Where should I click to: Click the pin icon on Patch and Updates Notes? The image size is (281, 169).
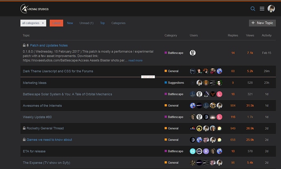(x=28, y=45)
